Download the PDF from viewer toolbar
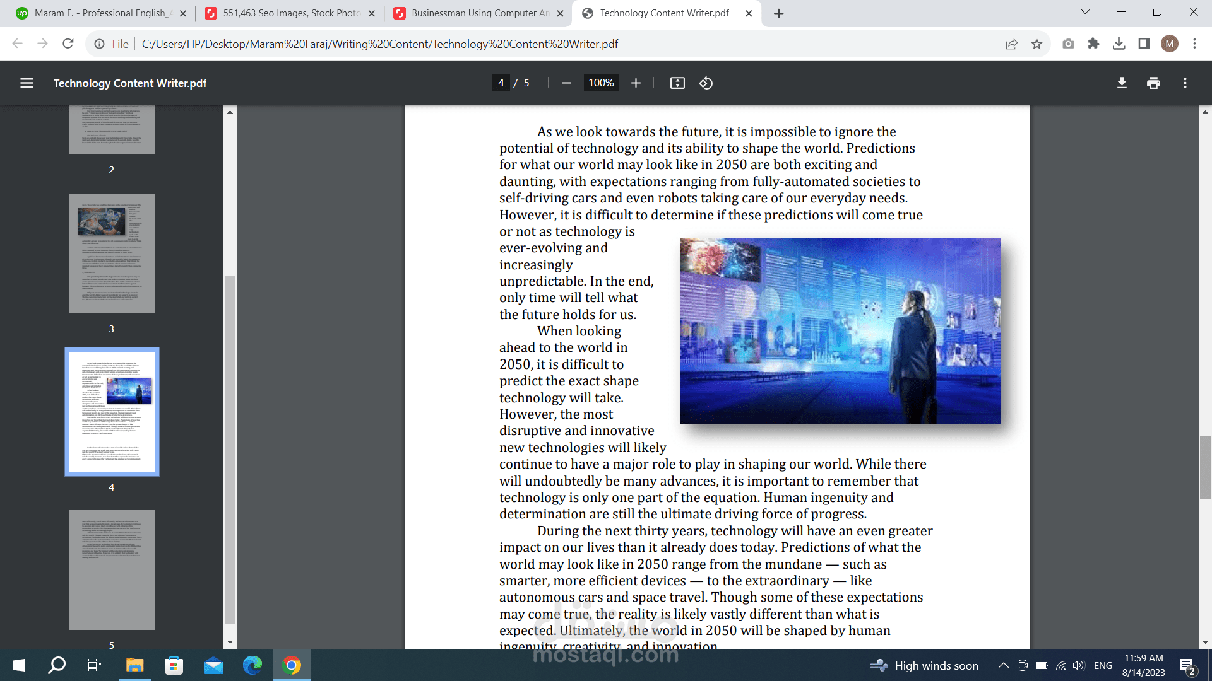Image resolution: width=1212 pixels, height=681 pixels. pyautogui.click(x=1122, y=83)
